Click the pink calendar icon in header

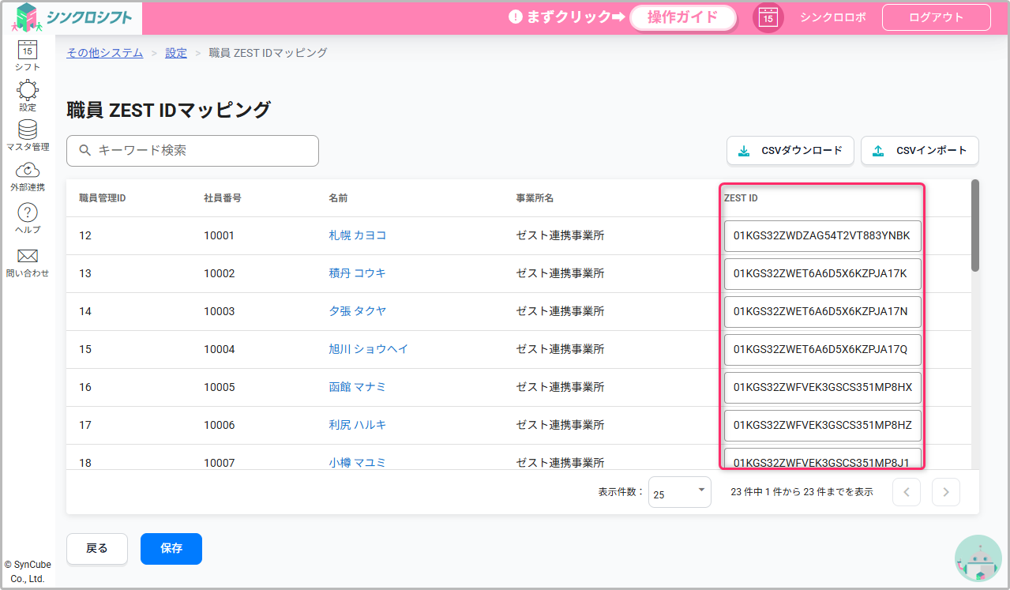[x=768, y=17]
